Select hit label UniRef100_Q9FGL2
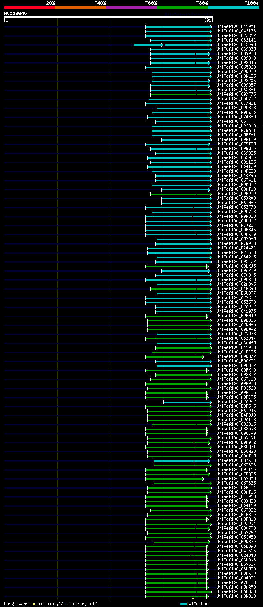The height and width of the screenshot is (607, 263). click(x=236, y=365)
